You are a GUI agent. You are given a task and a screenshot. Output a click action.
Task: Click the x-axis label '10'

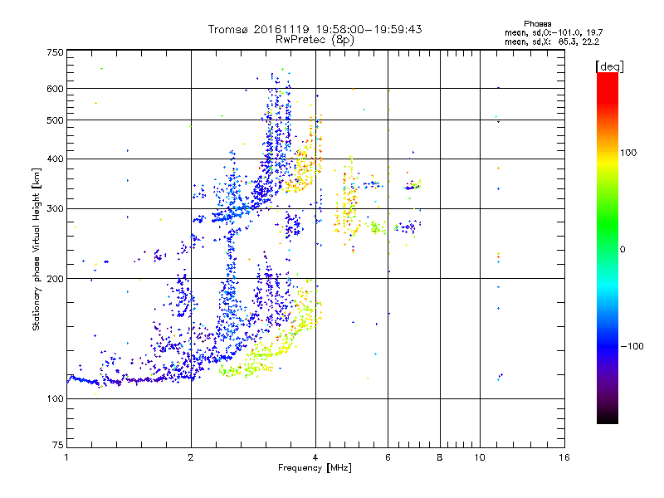point(480,457)
